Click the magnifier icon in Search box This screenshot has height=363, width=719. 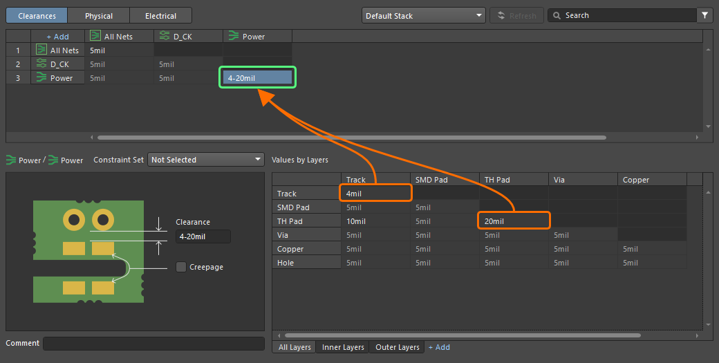[x=557, y=15]
